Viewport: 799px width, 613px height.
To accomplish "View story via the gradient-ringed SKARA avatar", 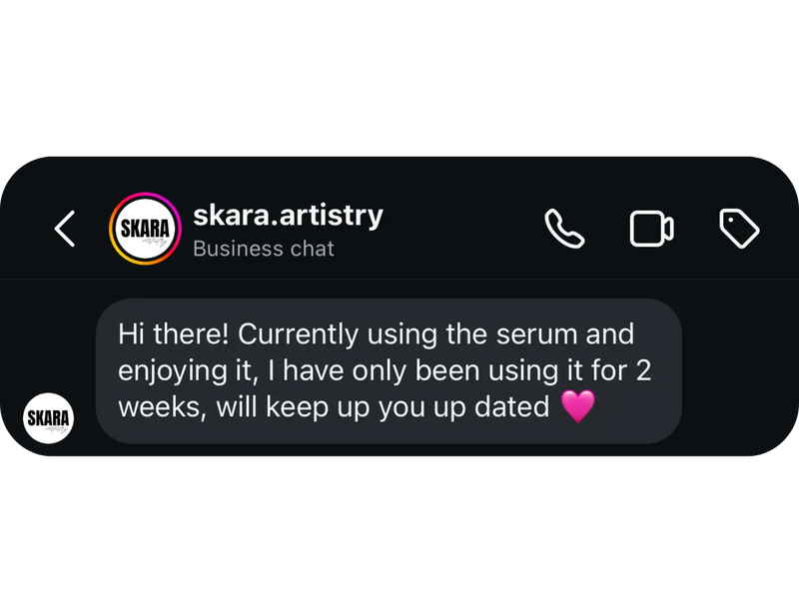I will click(145, 229).
